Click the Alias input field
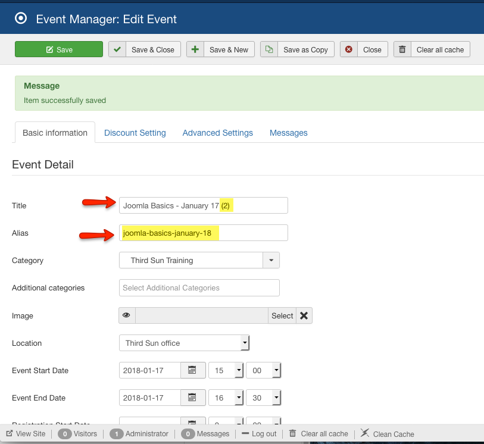 (203, 233)
